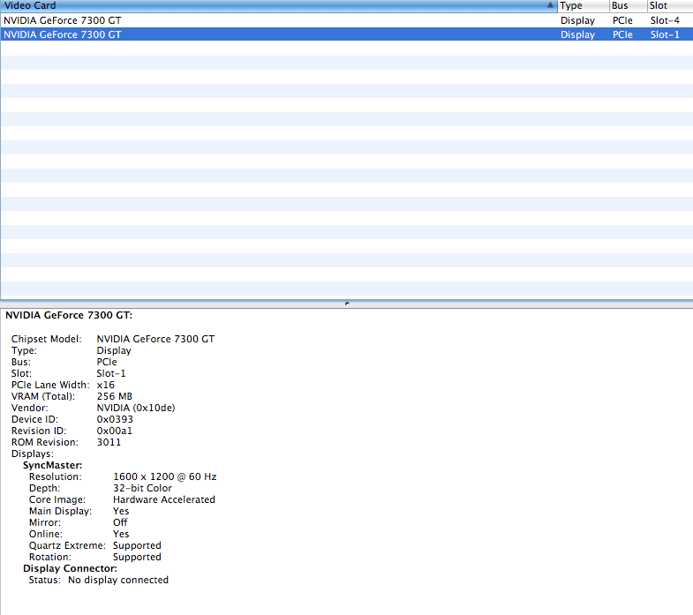Click the Slot value Slot-1 in details
Screen dimensions: 693x615
(111, 373)
